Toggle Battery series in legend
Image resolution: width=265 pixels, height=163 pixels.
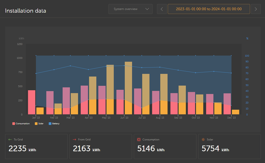54,124
